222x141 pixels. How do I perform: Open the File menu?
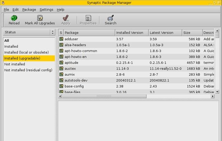click(6, 10)
